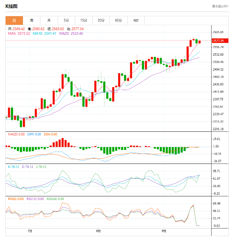Screen dimensions: 239x245
Task: Open the 基本面分析 link
Action: 220,6
